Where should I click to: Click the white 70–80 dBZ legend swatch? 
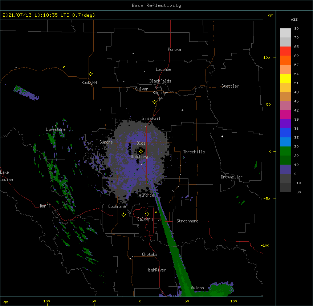tap(285, 33)
